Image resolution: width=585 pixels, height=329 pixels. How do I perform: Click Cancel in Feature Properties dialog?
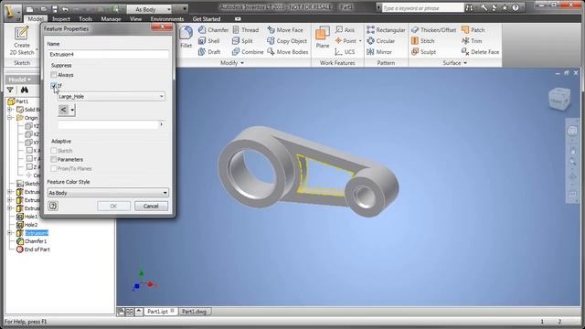pos(151,206)
